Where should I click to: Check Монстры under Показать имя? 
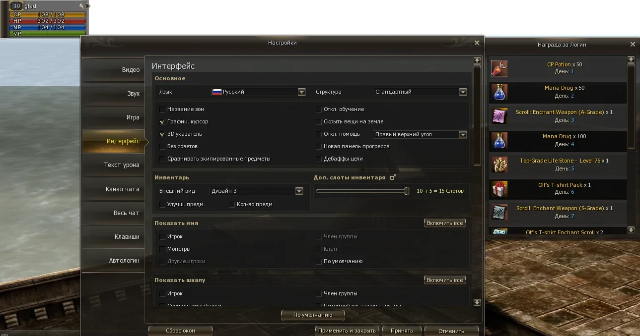coord(162,249)
